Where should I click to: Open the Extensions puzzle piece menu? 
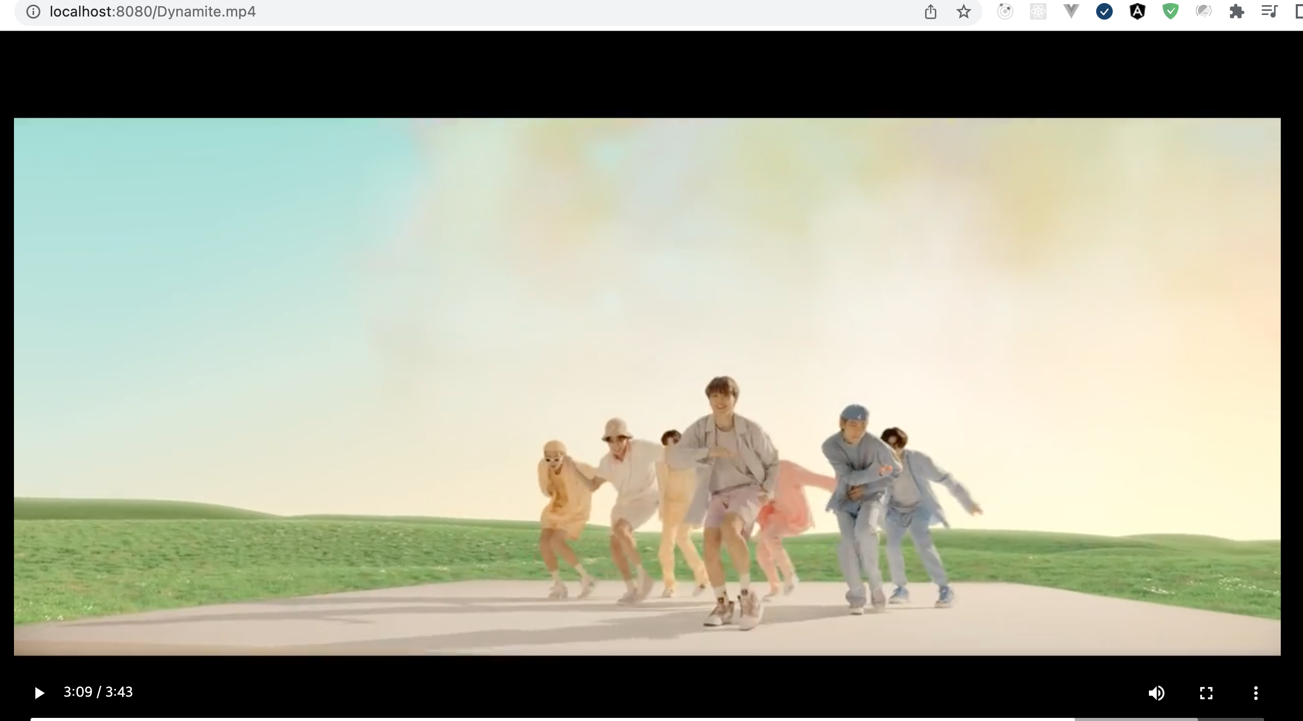click(1236, 11)
